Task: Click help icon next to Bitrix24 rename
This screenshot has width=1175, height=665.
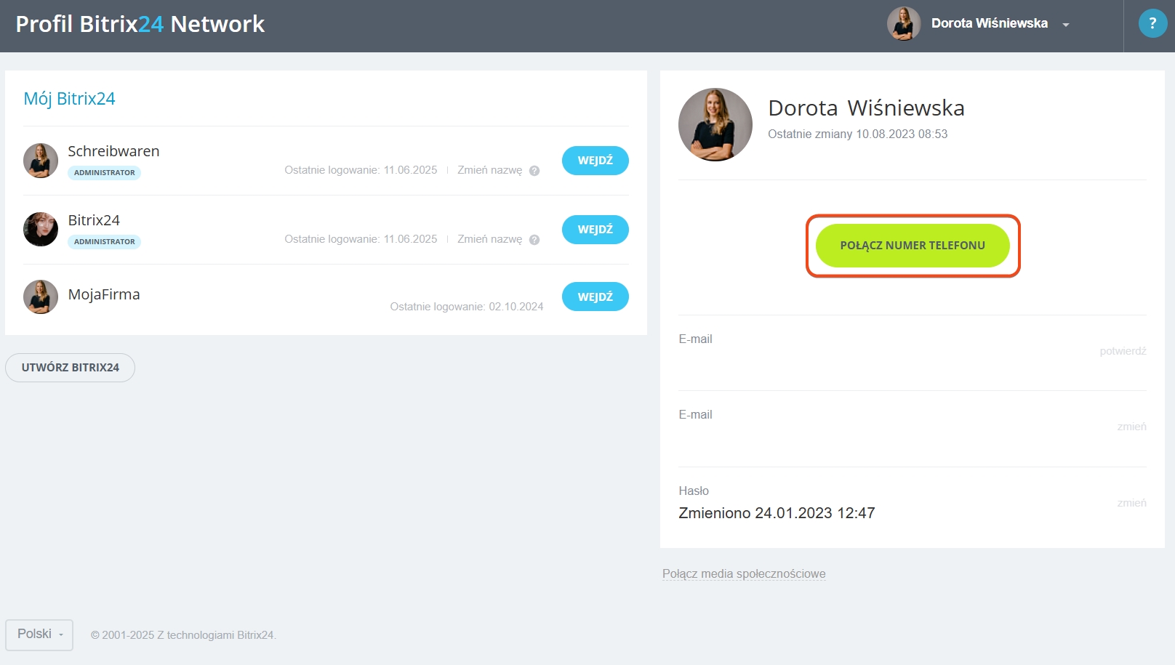Action: click(534, 240)
